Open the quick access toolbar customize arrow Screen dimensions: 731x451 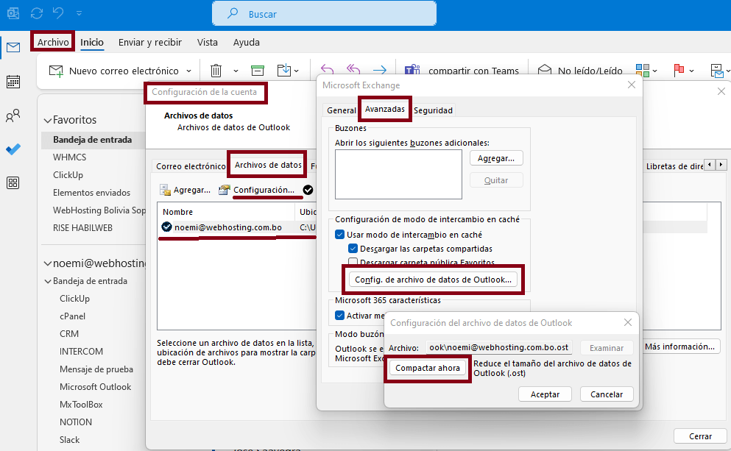(80, 13)
